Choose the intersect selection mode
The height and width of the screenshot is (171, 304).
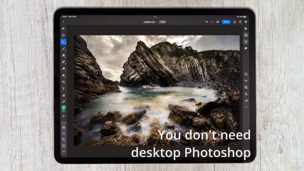pos(64,146)
